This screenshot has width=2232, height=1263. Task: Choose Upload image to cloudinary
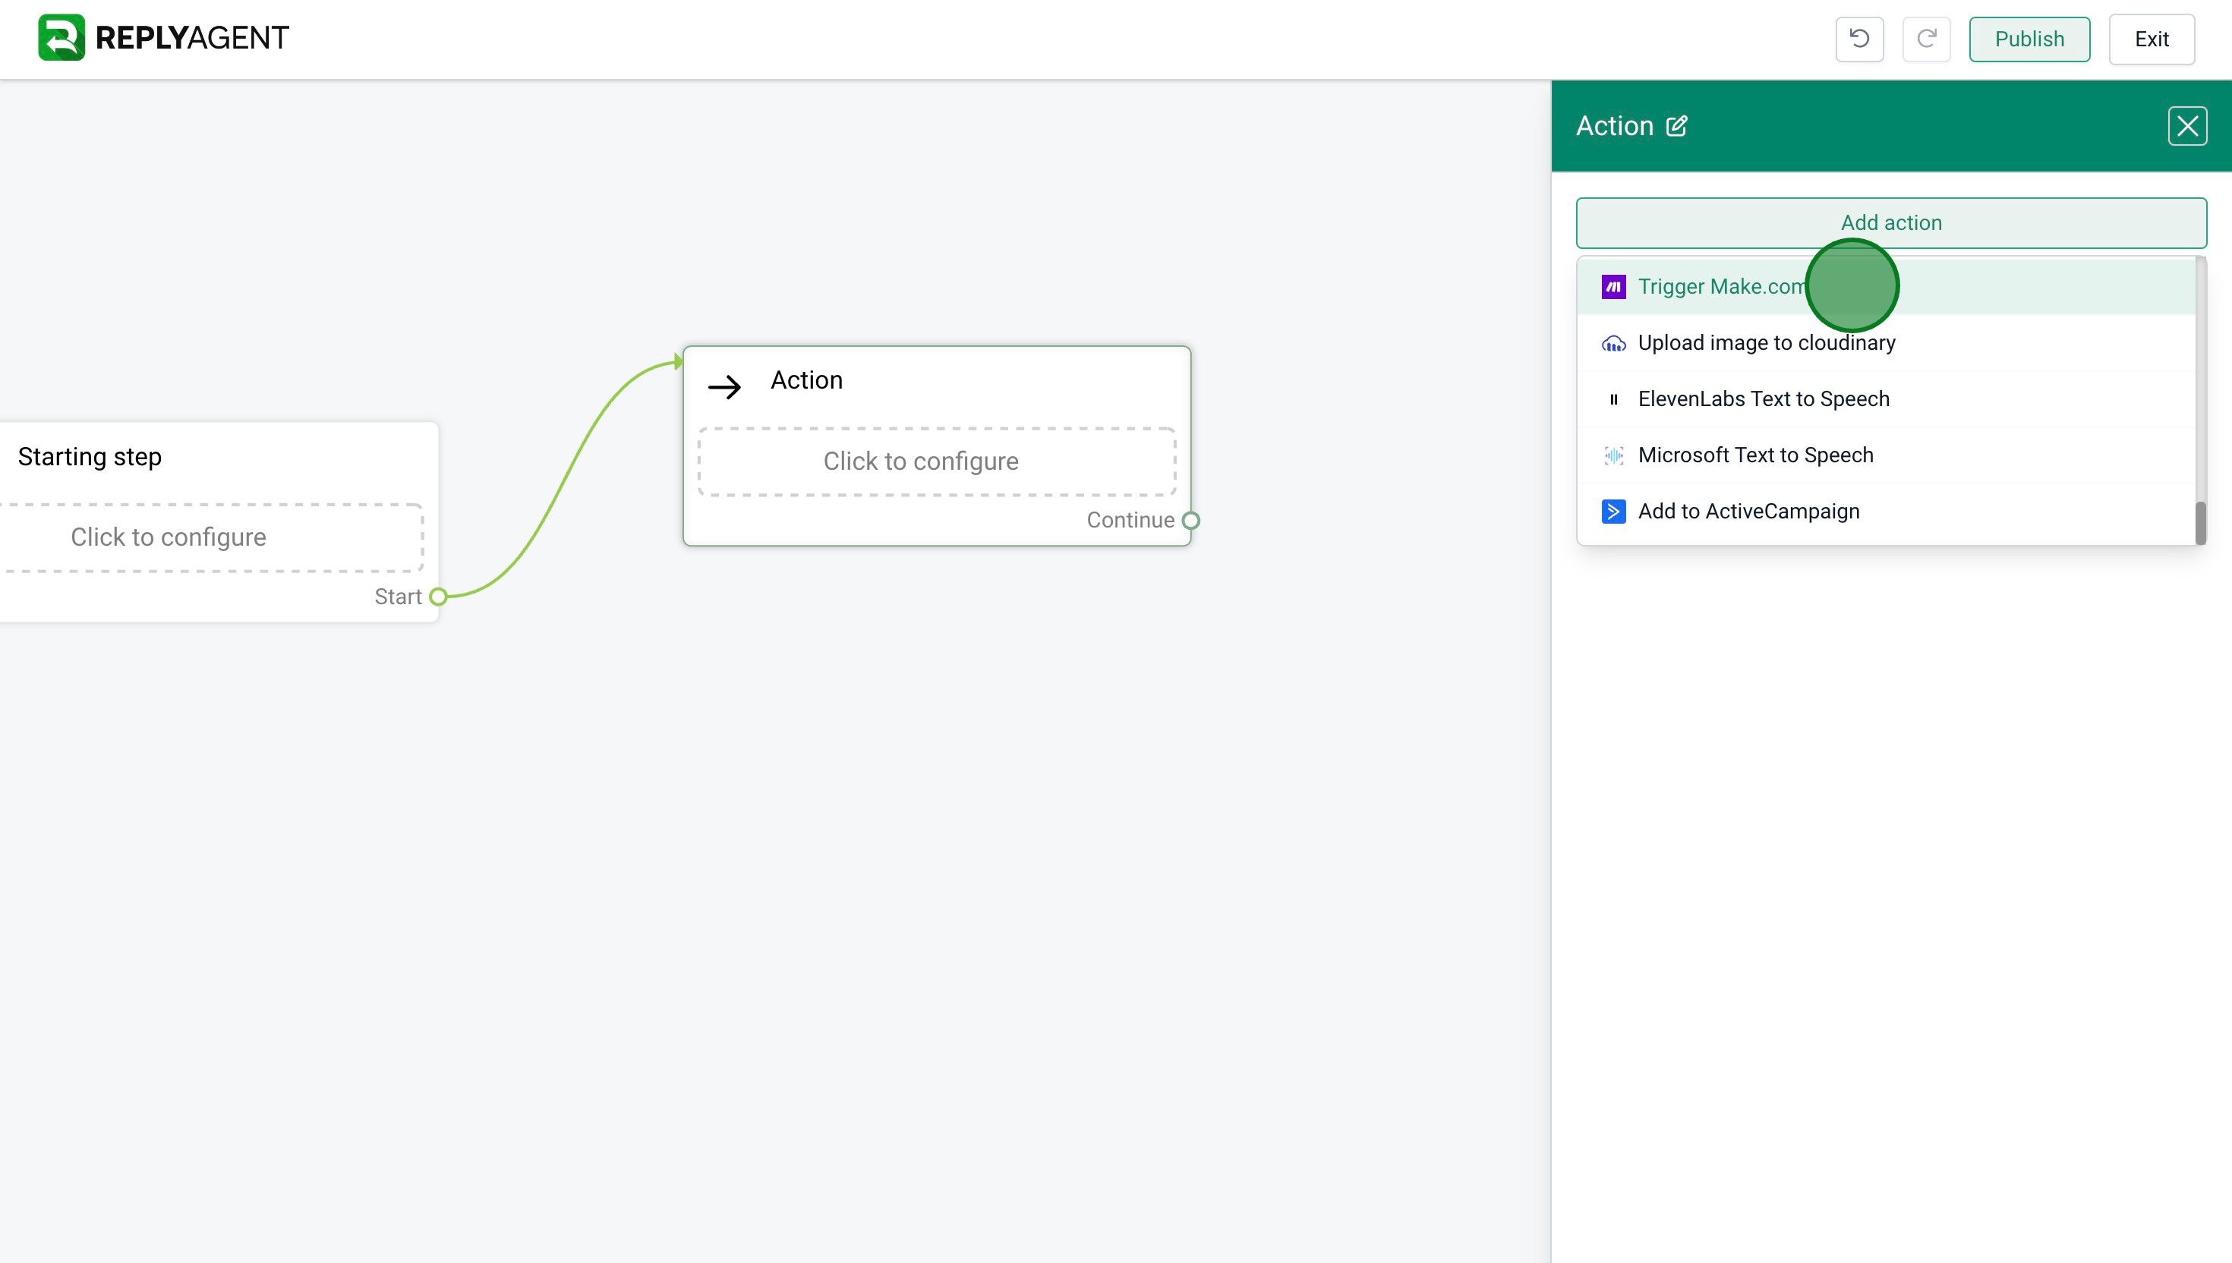pos(1886,342)
